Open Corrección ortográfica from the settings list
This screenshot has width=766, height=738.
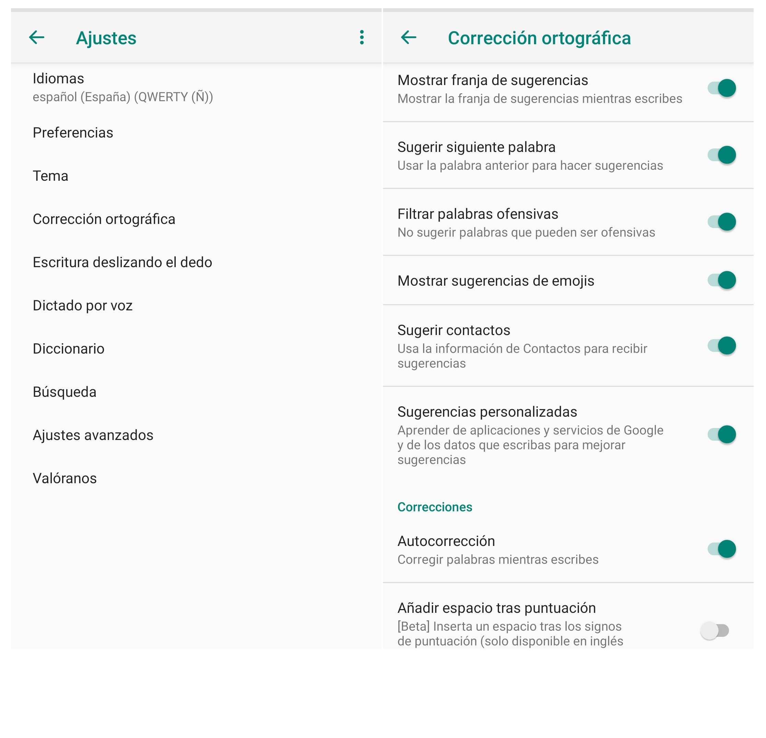tap(104, 219)
